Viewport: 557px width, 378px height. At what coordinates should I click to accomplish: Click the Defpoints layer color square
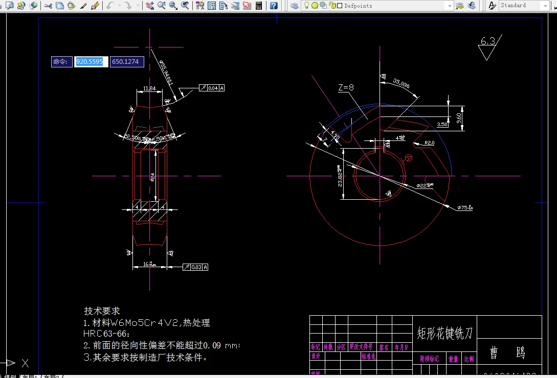pyautogui.click(x=340, y=6)
